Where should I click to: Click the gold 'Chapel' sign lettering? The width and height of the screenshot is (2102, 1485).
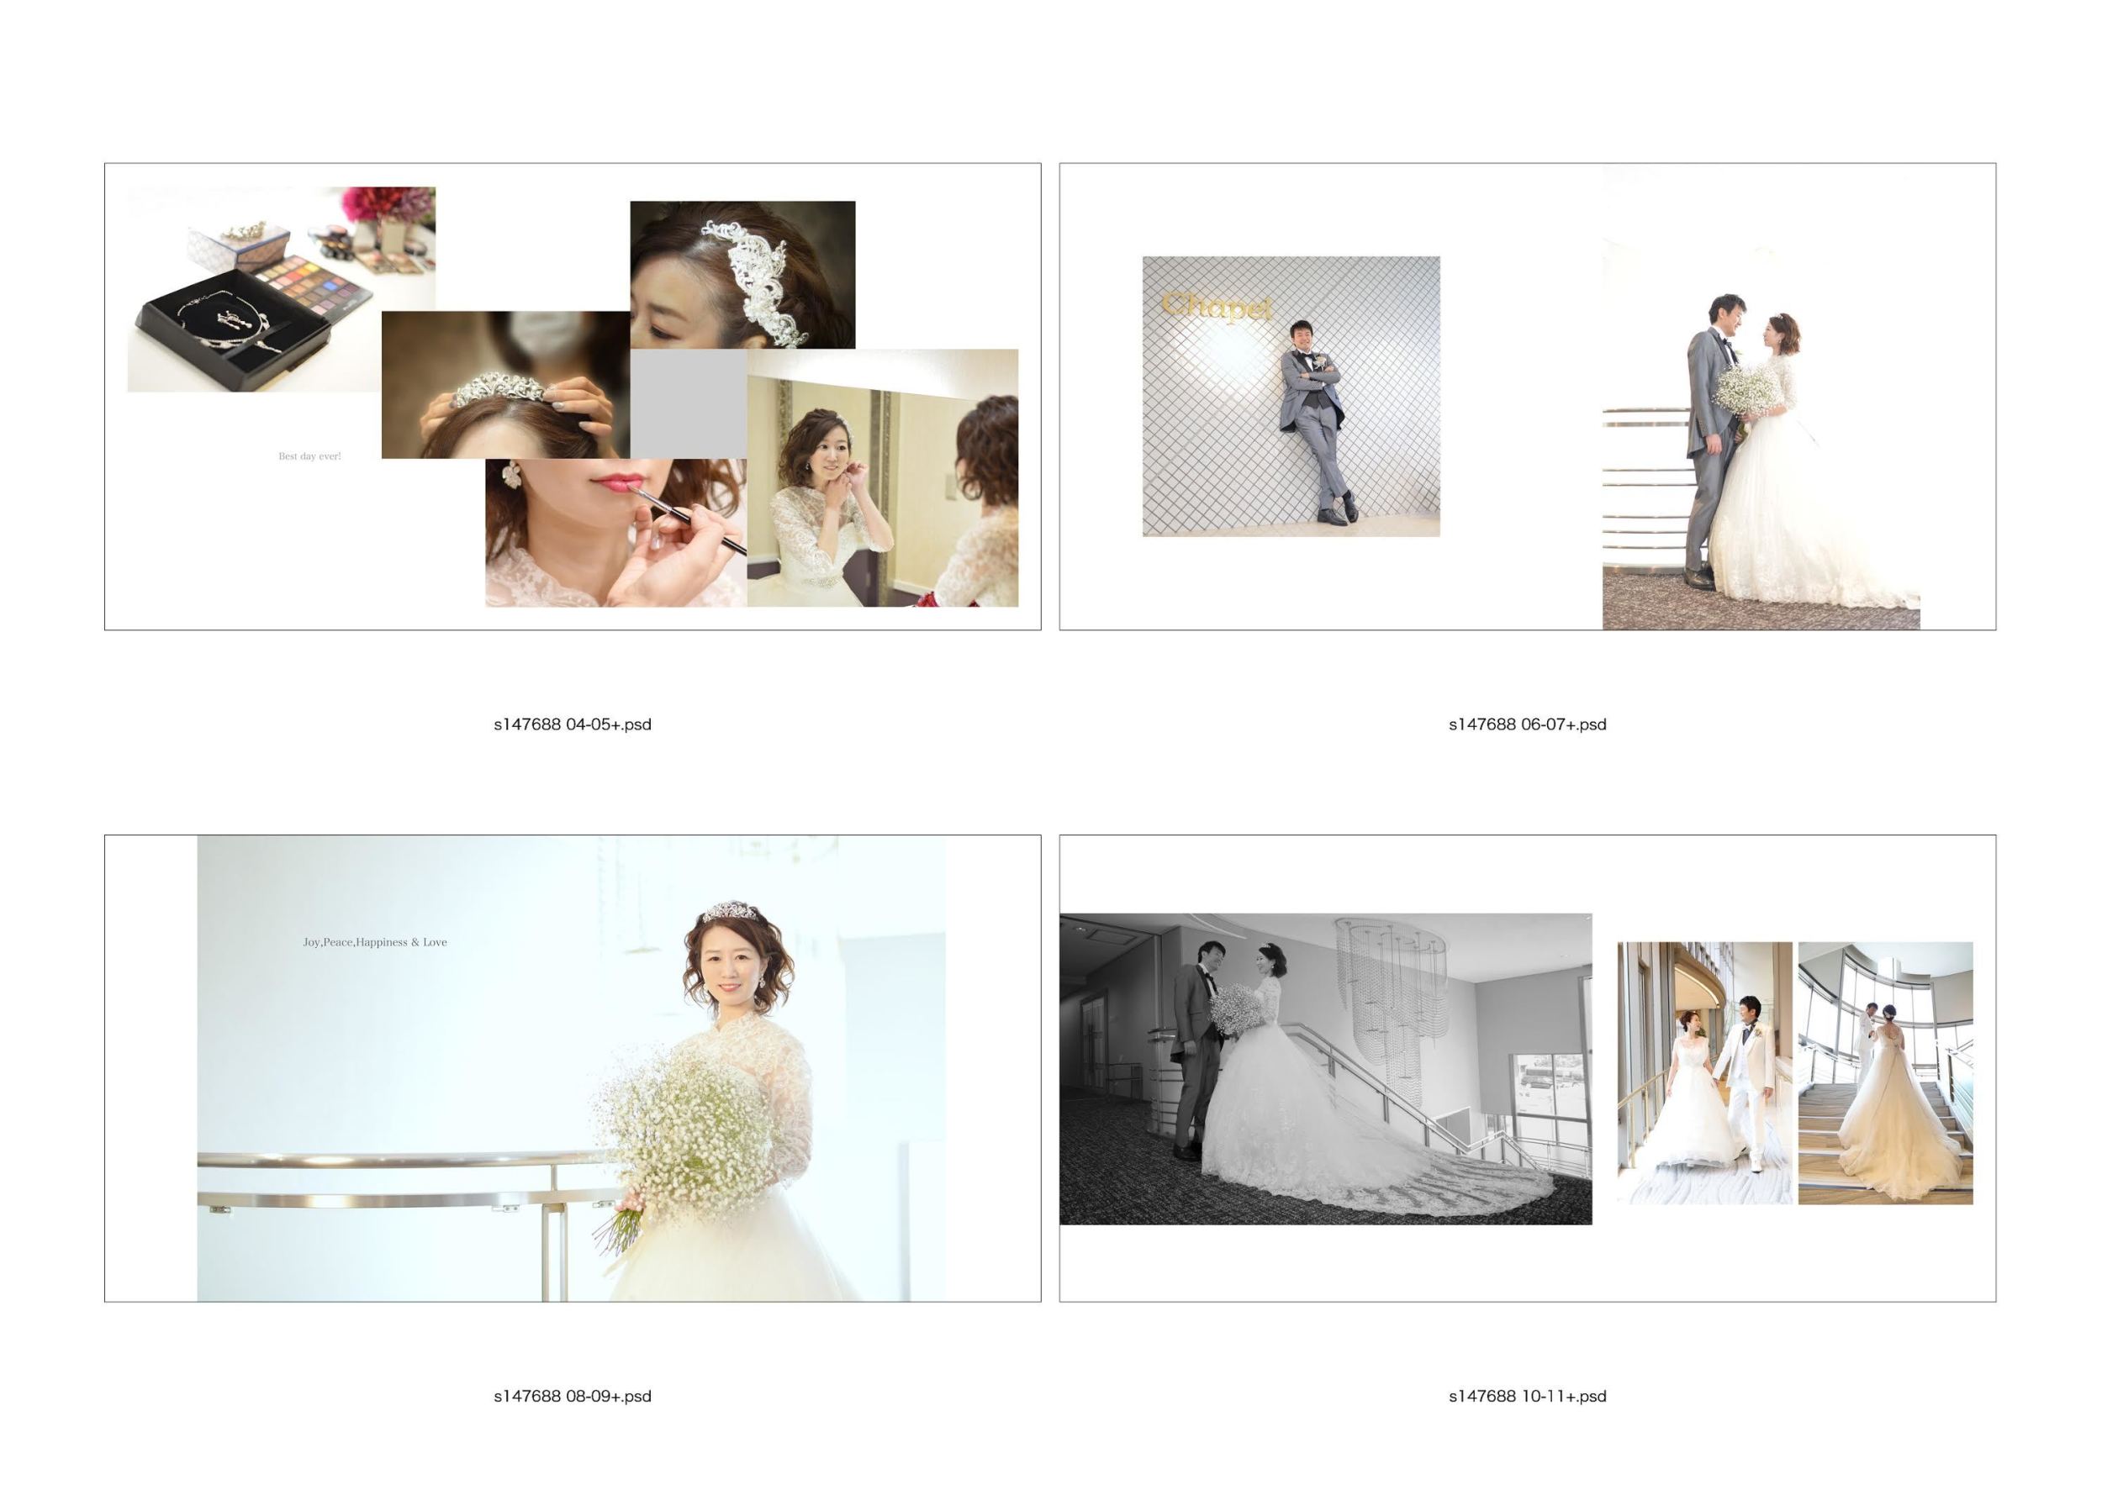click(x=1217, y=307)
